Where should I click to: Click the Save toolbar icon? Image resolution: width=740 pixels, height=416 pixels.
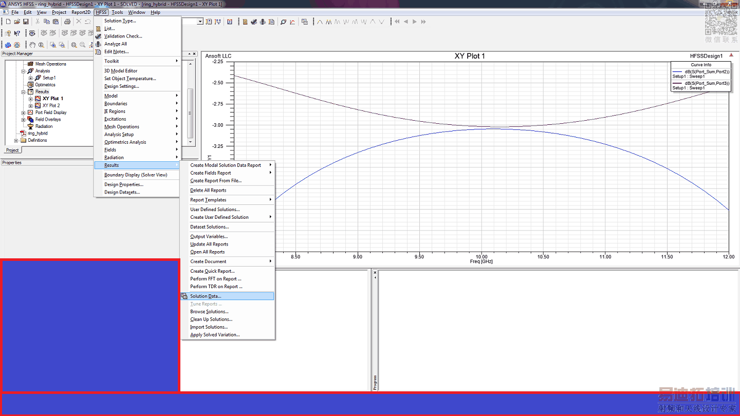tap(25, 22)
